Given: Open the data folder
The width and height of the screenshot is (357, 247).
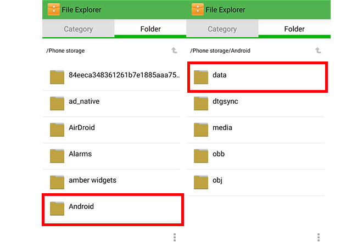Looking at the screenshot, I should click(x=258, y=77).
